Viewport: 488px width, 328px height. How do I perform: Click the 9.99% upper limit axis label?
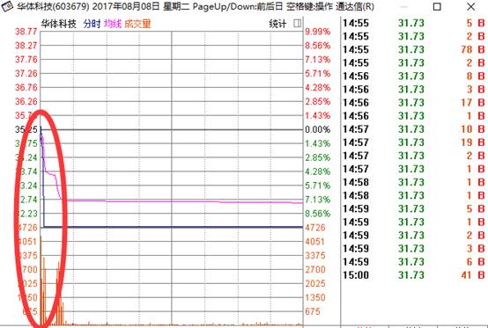pos(317,32)
